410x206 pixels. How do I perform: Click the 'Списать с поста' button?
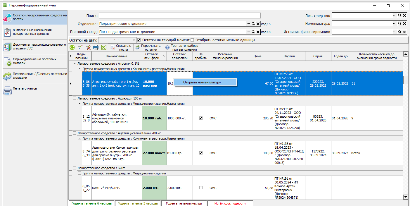click(x=121, y=47)
